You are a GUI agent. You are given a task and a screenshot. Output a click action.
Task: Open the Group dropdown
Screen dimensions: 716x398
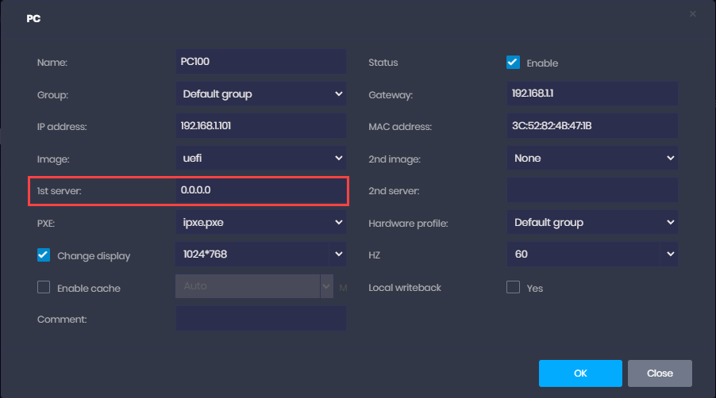(x=260, y=94)
